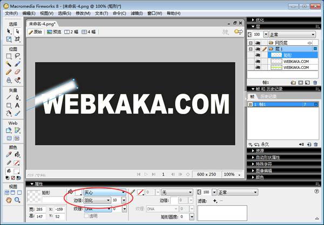The image size is (324, 225).
Task: Click the stroke color swatch in Properties
Action: [x=141, y=192]
